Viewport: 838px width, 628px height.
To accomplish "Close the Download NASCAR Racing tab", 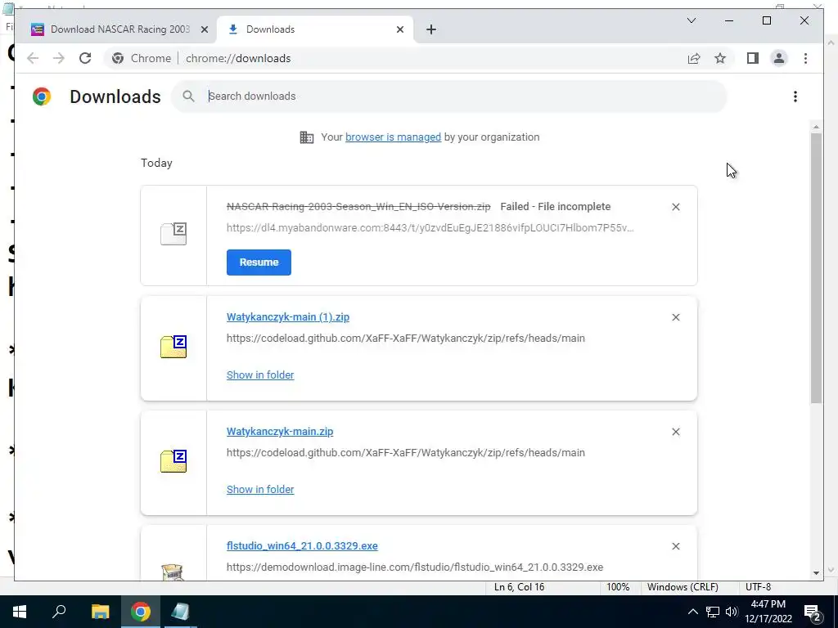I will click(x=204, y=29).
